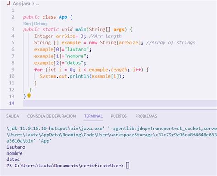Open the PUERTOS panel tab
Screen dimensions: 217x176
pyautogui.click(x=119, y=116)
